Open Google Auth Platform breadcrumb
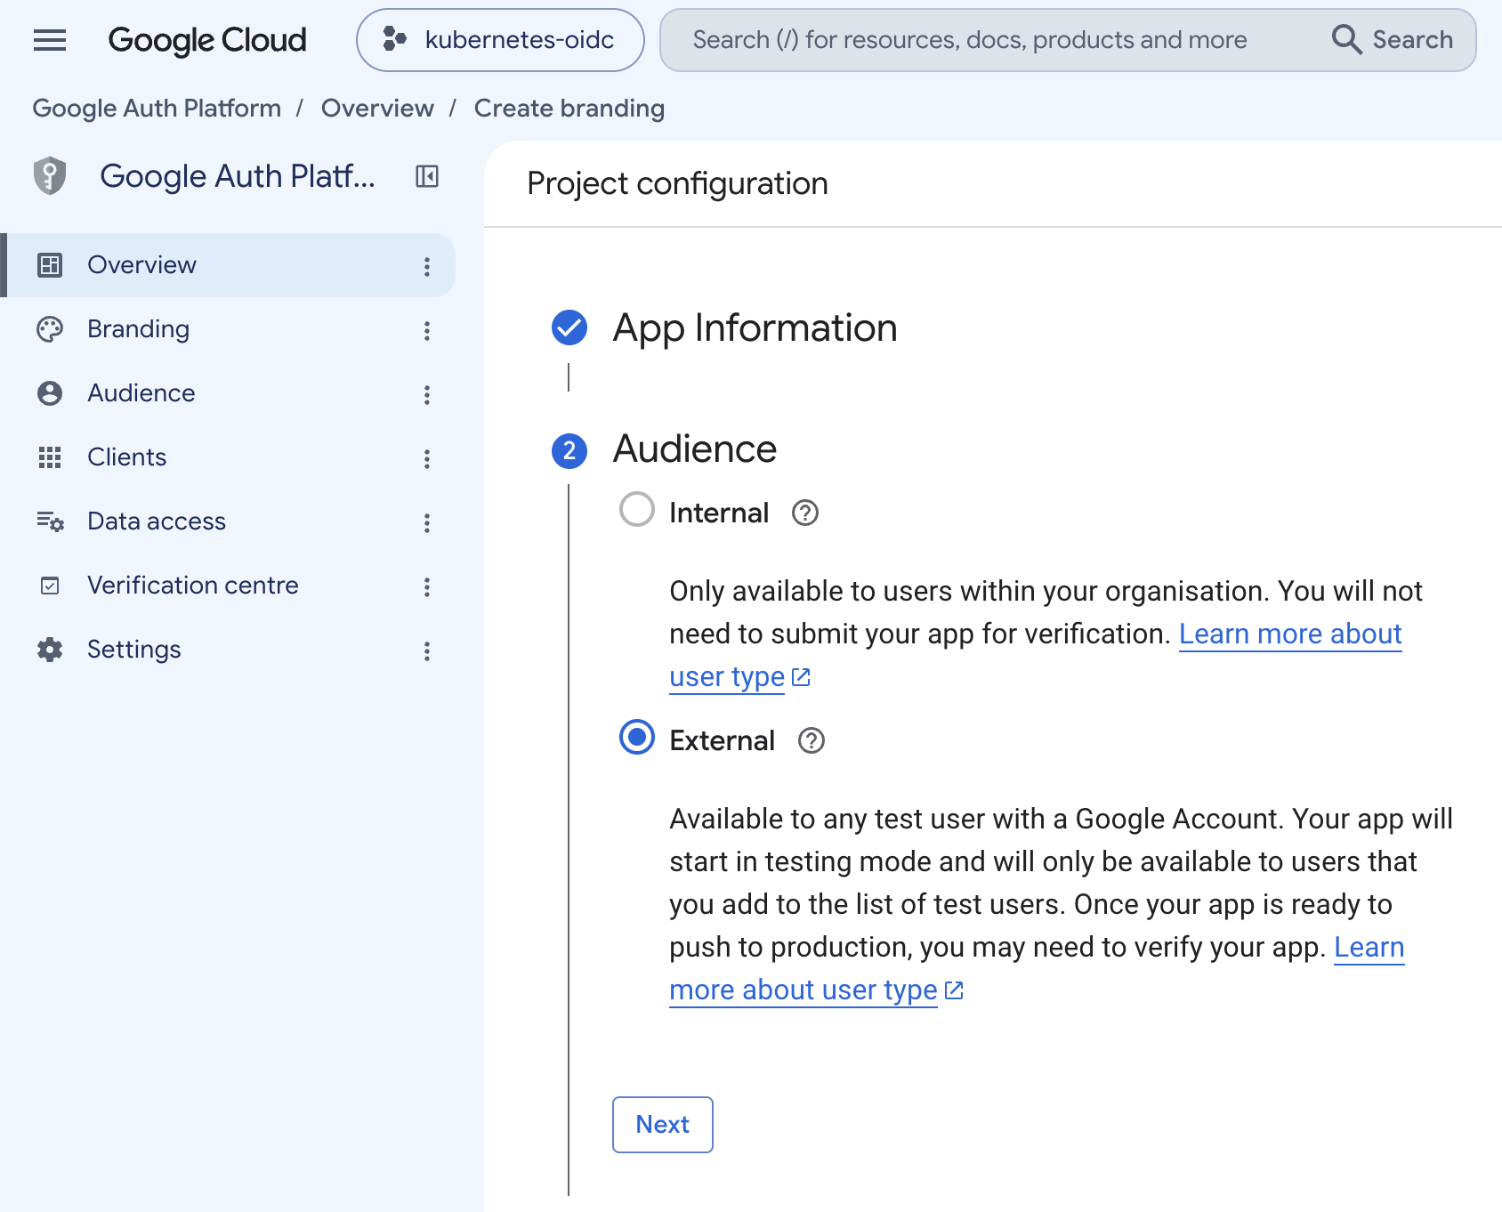The image size is (1502, 1212). 157,109
